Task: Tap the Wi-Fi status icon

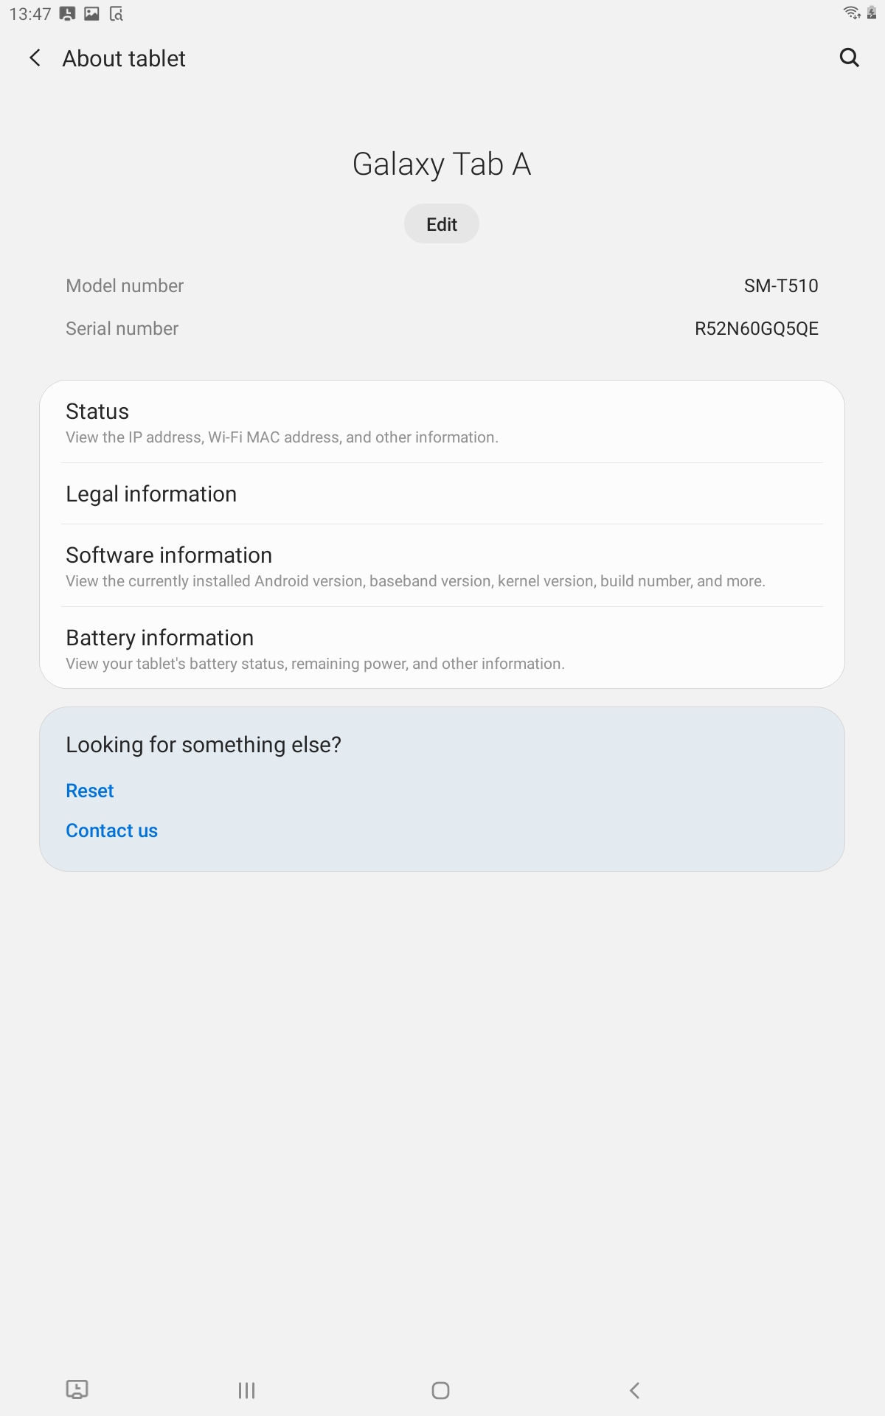Action: pyautogui.click(x=850, y=13)
